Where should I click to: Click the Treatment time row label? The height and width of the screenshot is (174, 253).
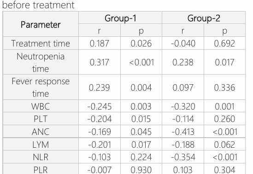click(41, 43)
